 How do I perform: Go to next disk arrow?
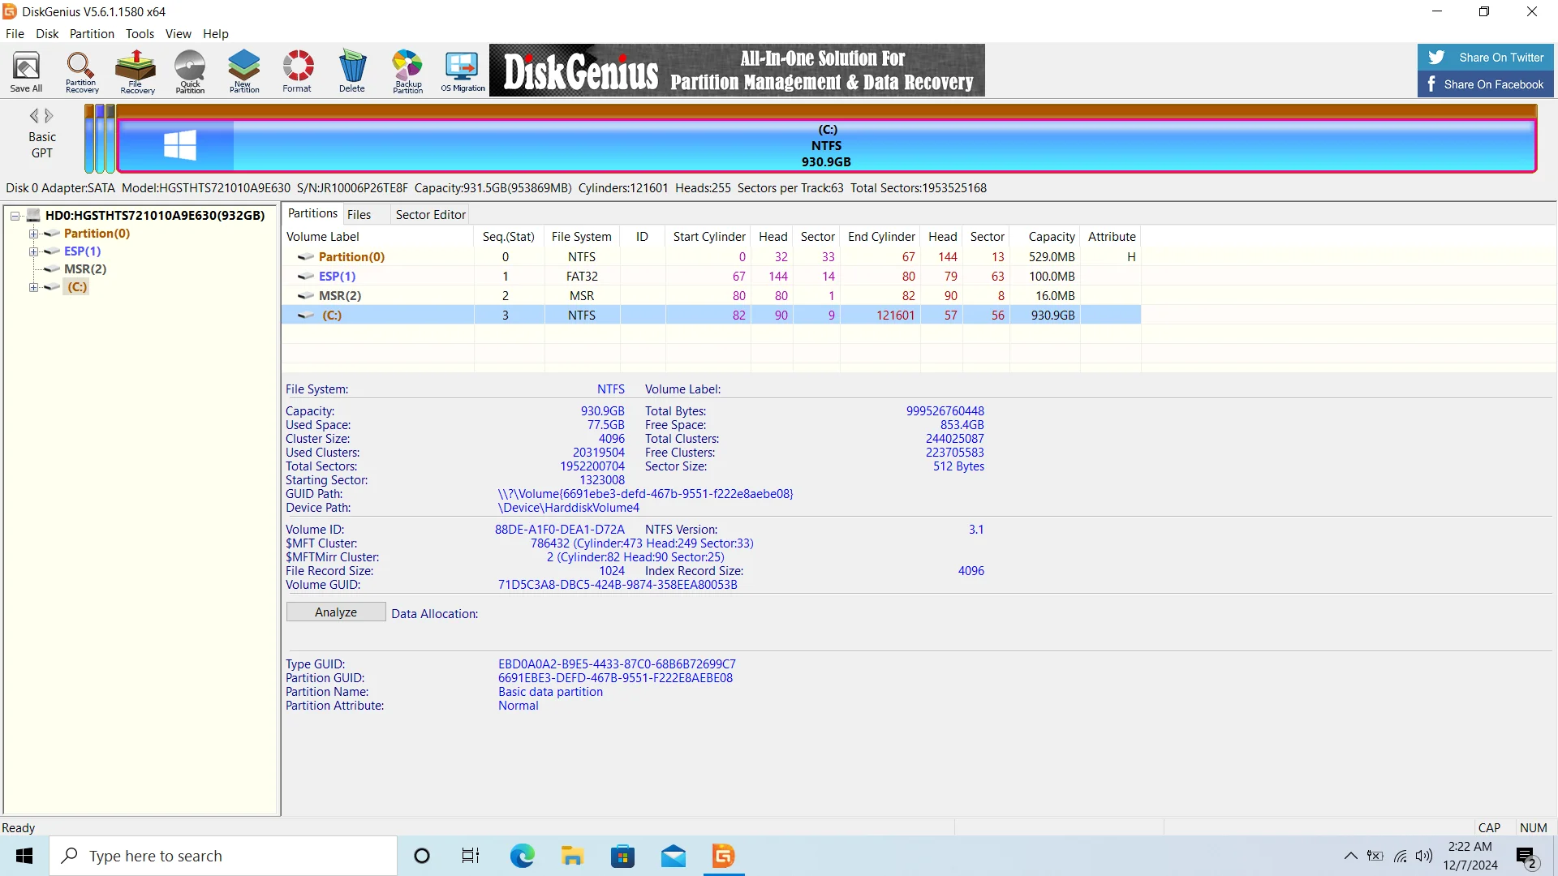49,116
